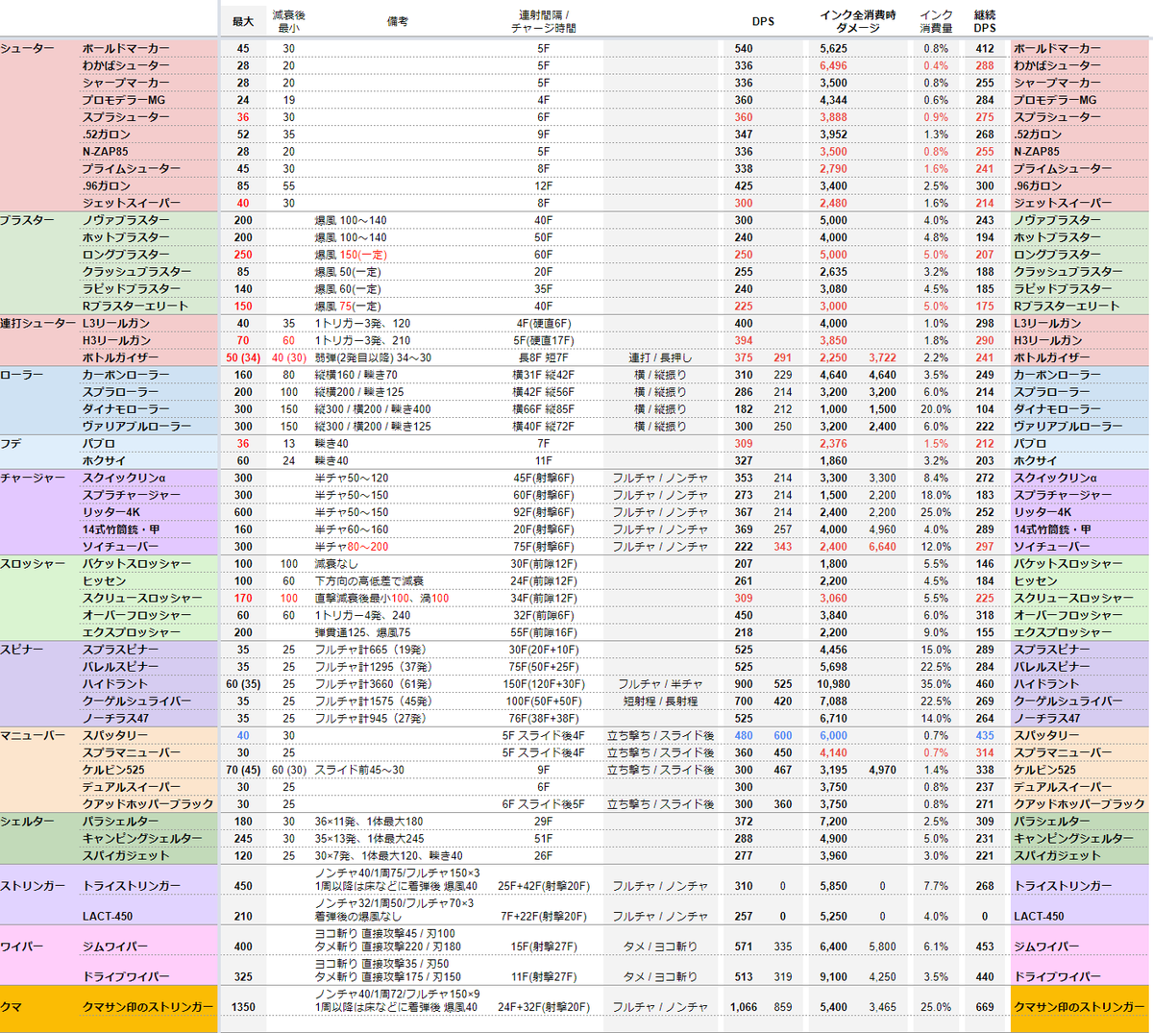Select note cell 爆風 50(一定)
Screen dimensions: 1153x1033
(x=347, y=272)
